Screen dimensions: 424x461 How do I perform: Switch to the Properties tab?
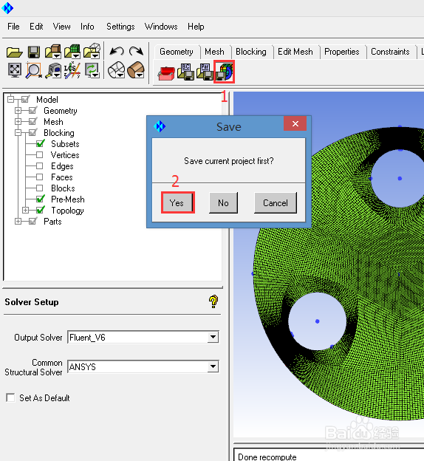(342, 52)
